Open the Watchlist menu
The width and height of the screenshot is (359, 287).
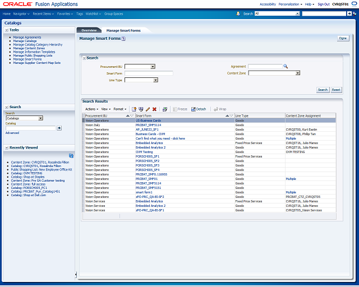coord(94,13)
